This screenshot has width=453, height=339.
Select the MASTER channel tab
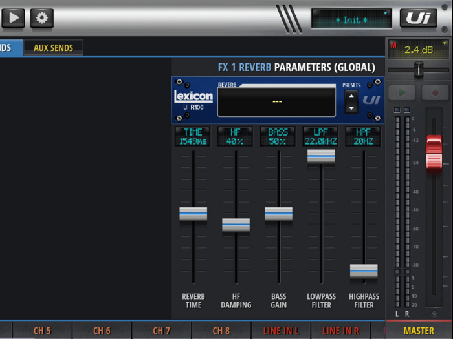[x=419, y=331]
